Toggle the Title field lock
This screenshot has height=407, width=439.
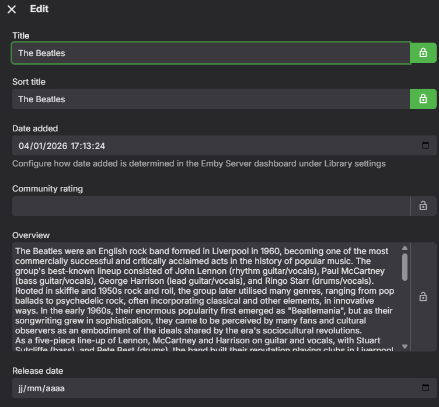tap(423, 53)
